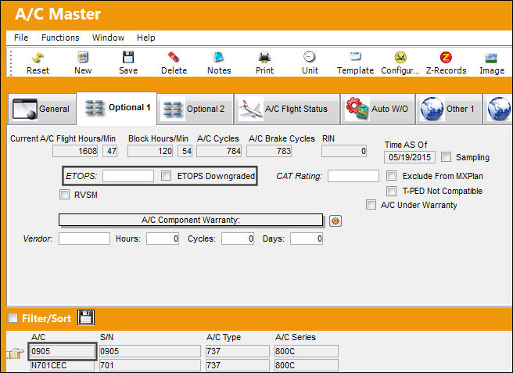
Task: Enable the ETOPS Downgraded checkbox
Action: point(166,176)
